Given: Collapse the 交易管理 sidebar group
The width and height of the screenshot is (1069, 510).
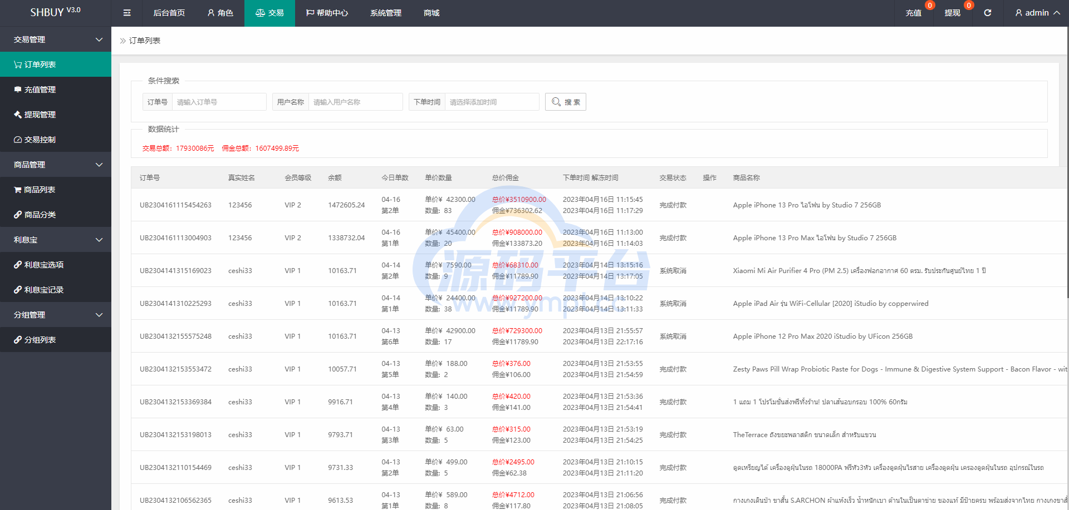Looking at the screenshot, I should (x=56, y=39).
